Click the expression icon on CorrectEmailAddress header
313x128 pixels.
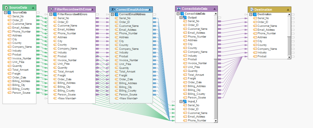[x=113, y=9]
